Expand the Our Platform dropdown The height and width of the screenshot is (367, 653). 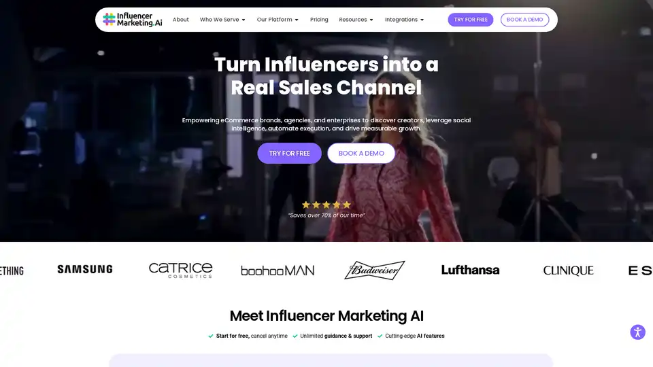[278, 20]
